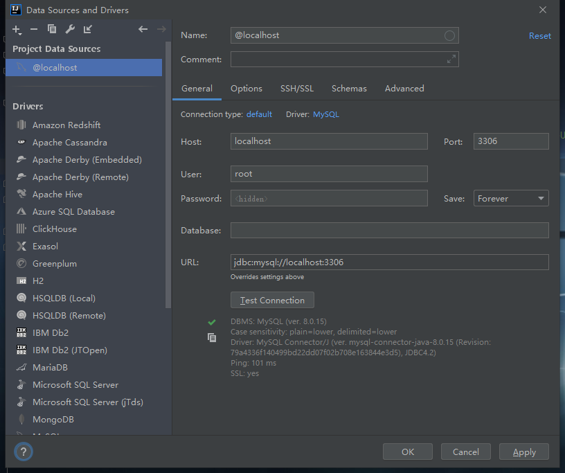Viewport: 565px width, 473px height.
Task: Select the @localhost data source
Action: point(55,68)
